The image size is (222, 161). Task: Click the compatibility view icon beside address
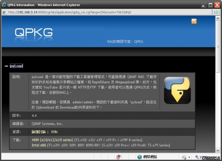[x=216, y=12]
